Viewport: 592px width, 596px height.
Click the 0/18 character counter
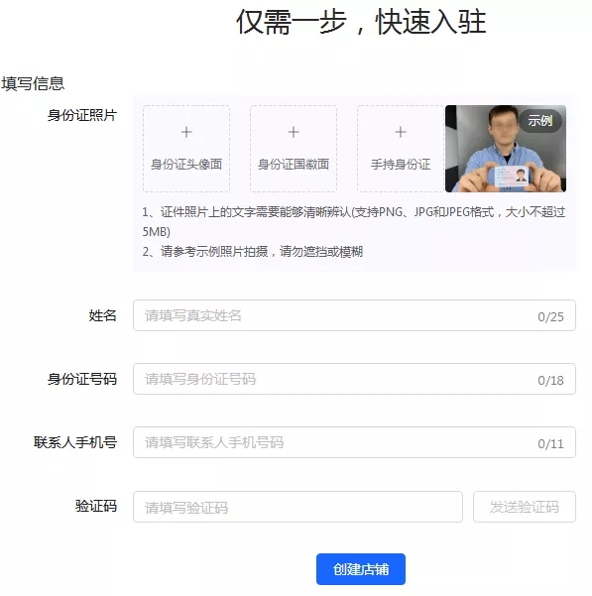[x=550, y=380]
